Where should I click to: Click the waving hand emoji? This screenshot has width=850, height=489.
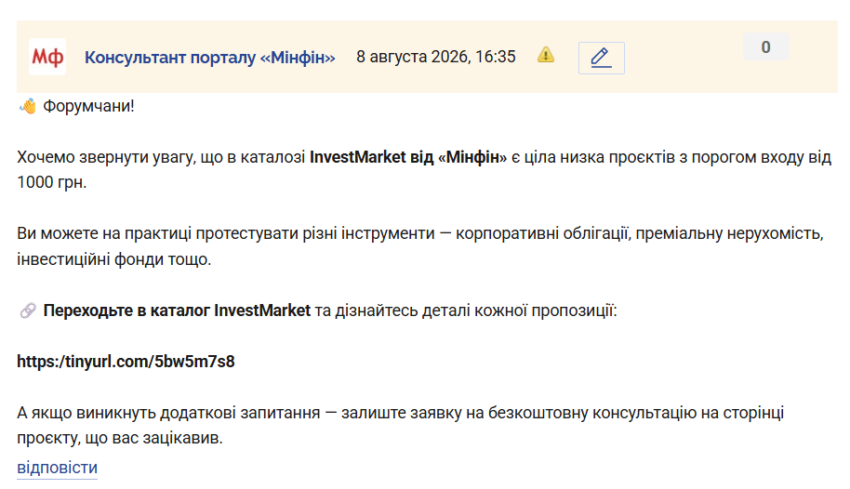click(28, 106)
